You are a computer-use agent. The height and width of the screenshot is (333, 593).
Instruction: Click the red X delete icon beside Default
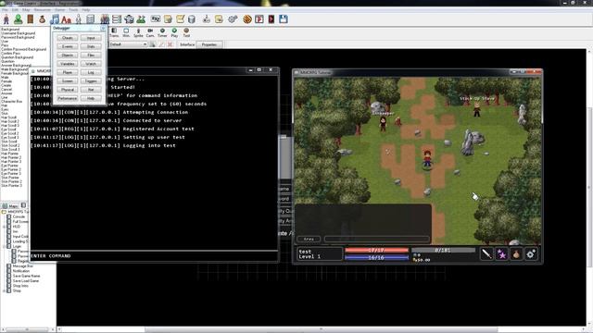(170, 44)
